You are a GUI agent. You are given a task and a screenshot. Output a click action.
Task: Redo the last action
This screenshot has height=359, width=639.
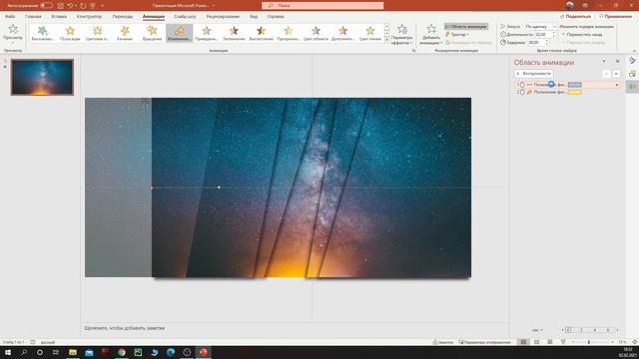[x=83, y=6]
